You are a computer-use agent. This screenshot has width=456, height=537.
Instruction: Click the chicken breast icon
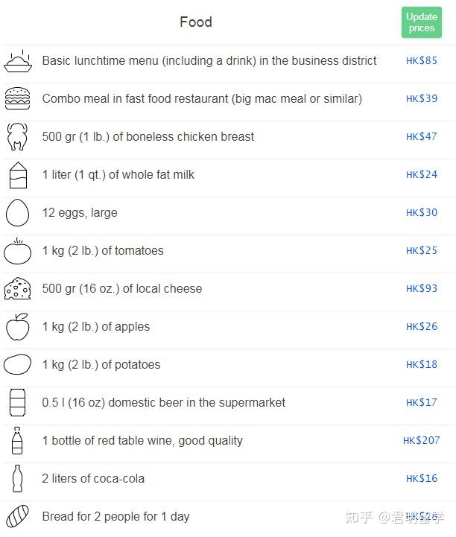[17, 137]
